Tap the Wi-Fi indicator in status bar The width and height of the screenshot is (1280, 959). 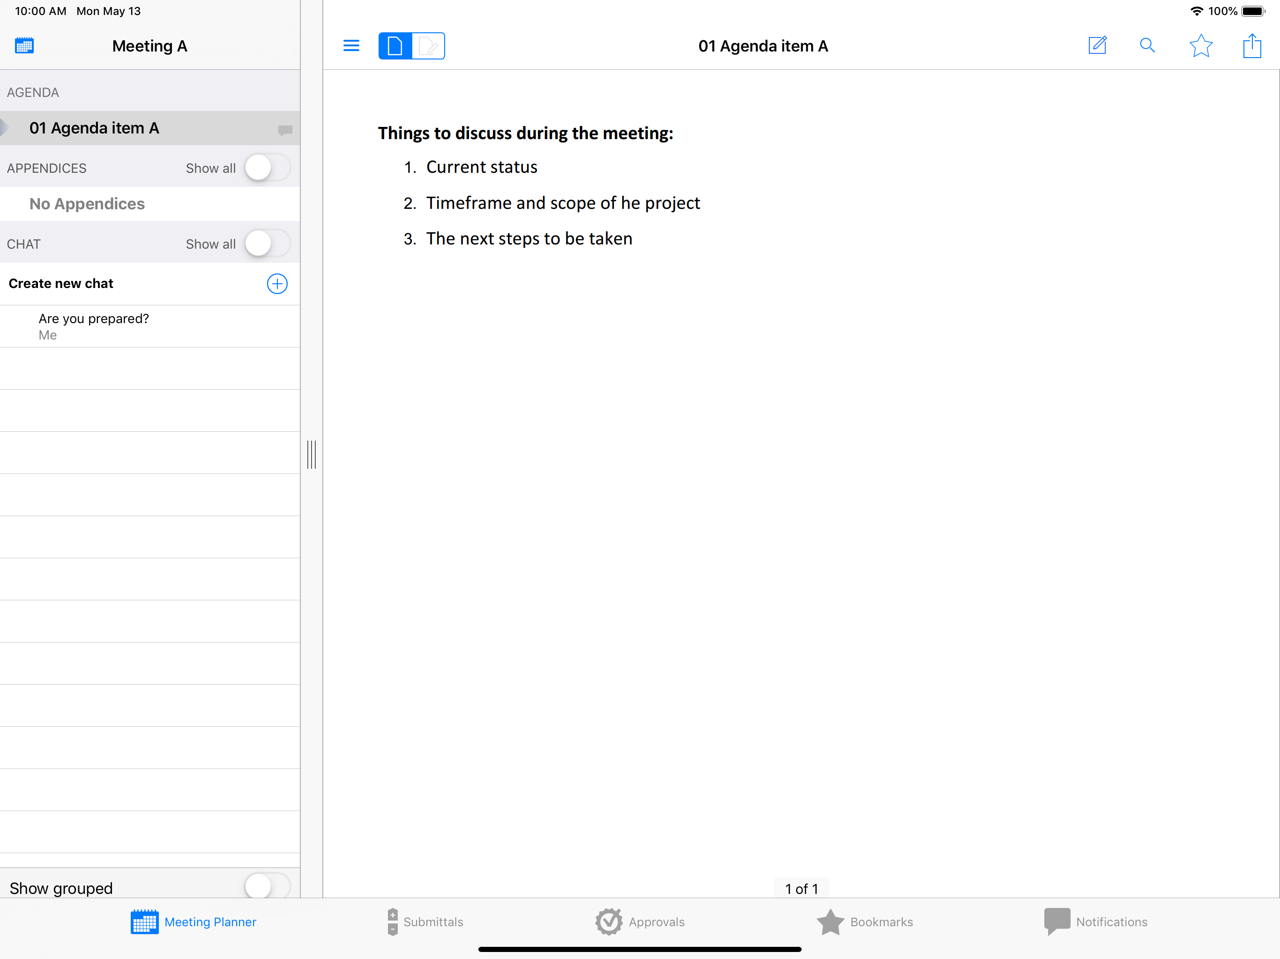coord(1197,11)
